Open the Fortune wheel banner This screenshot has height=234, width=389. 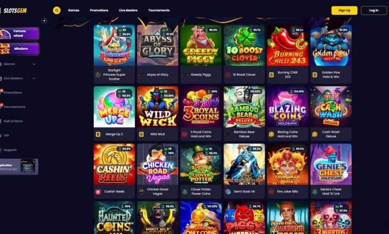click(19, 33)
